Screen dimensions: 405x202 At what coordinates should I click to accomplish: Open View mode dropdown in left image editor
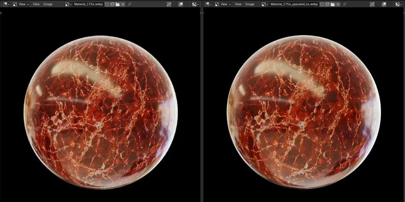[21, 4]
